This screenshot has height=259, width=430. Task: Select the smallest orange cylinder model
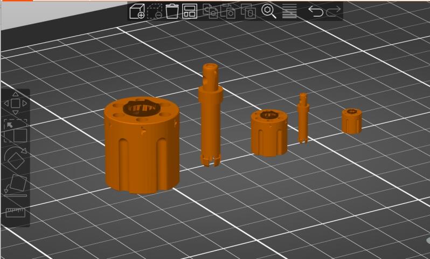click(x=351, y=121)
